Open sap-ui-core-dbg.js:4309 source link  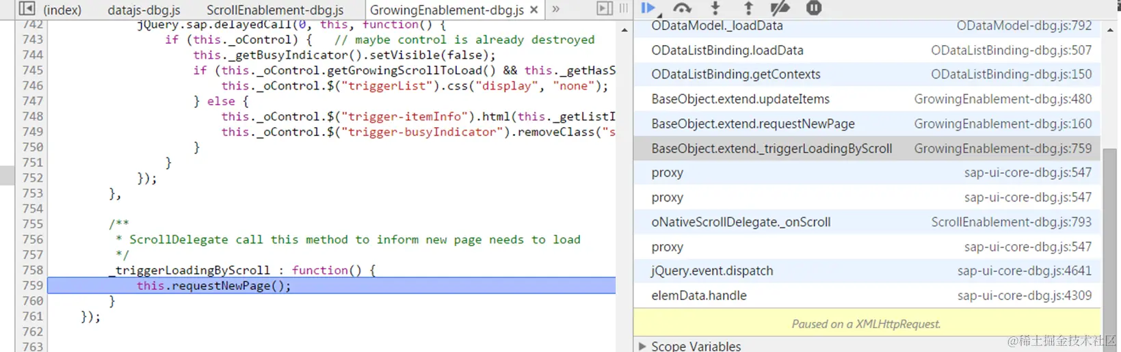[1024, 296]
